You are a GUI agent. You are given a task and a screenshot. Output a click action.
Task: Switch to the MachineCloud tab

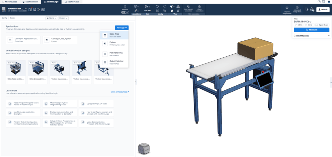click(x=72, y=2)
